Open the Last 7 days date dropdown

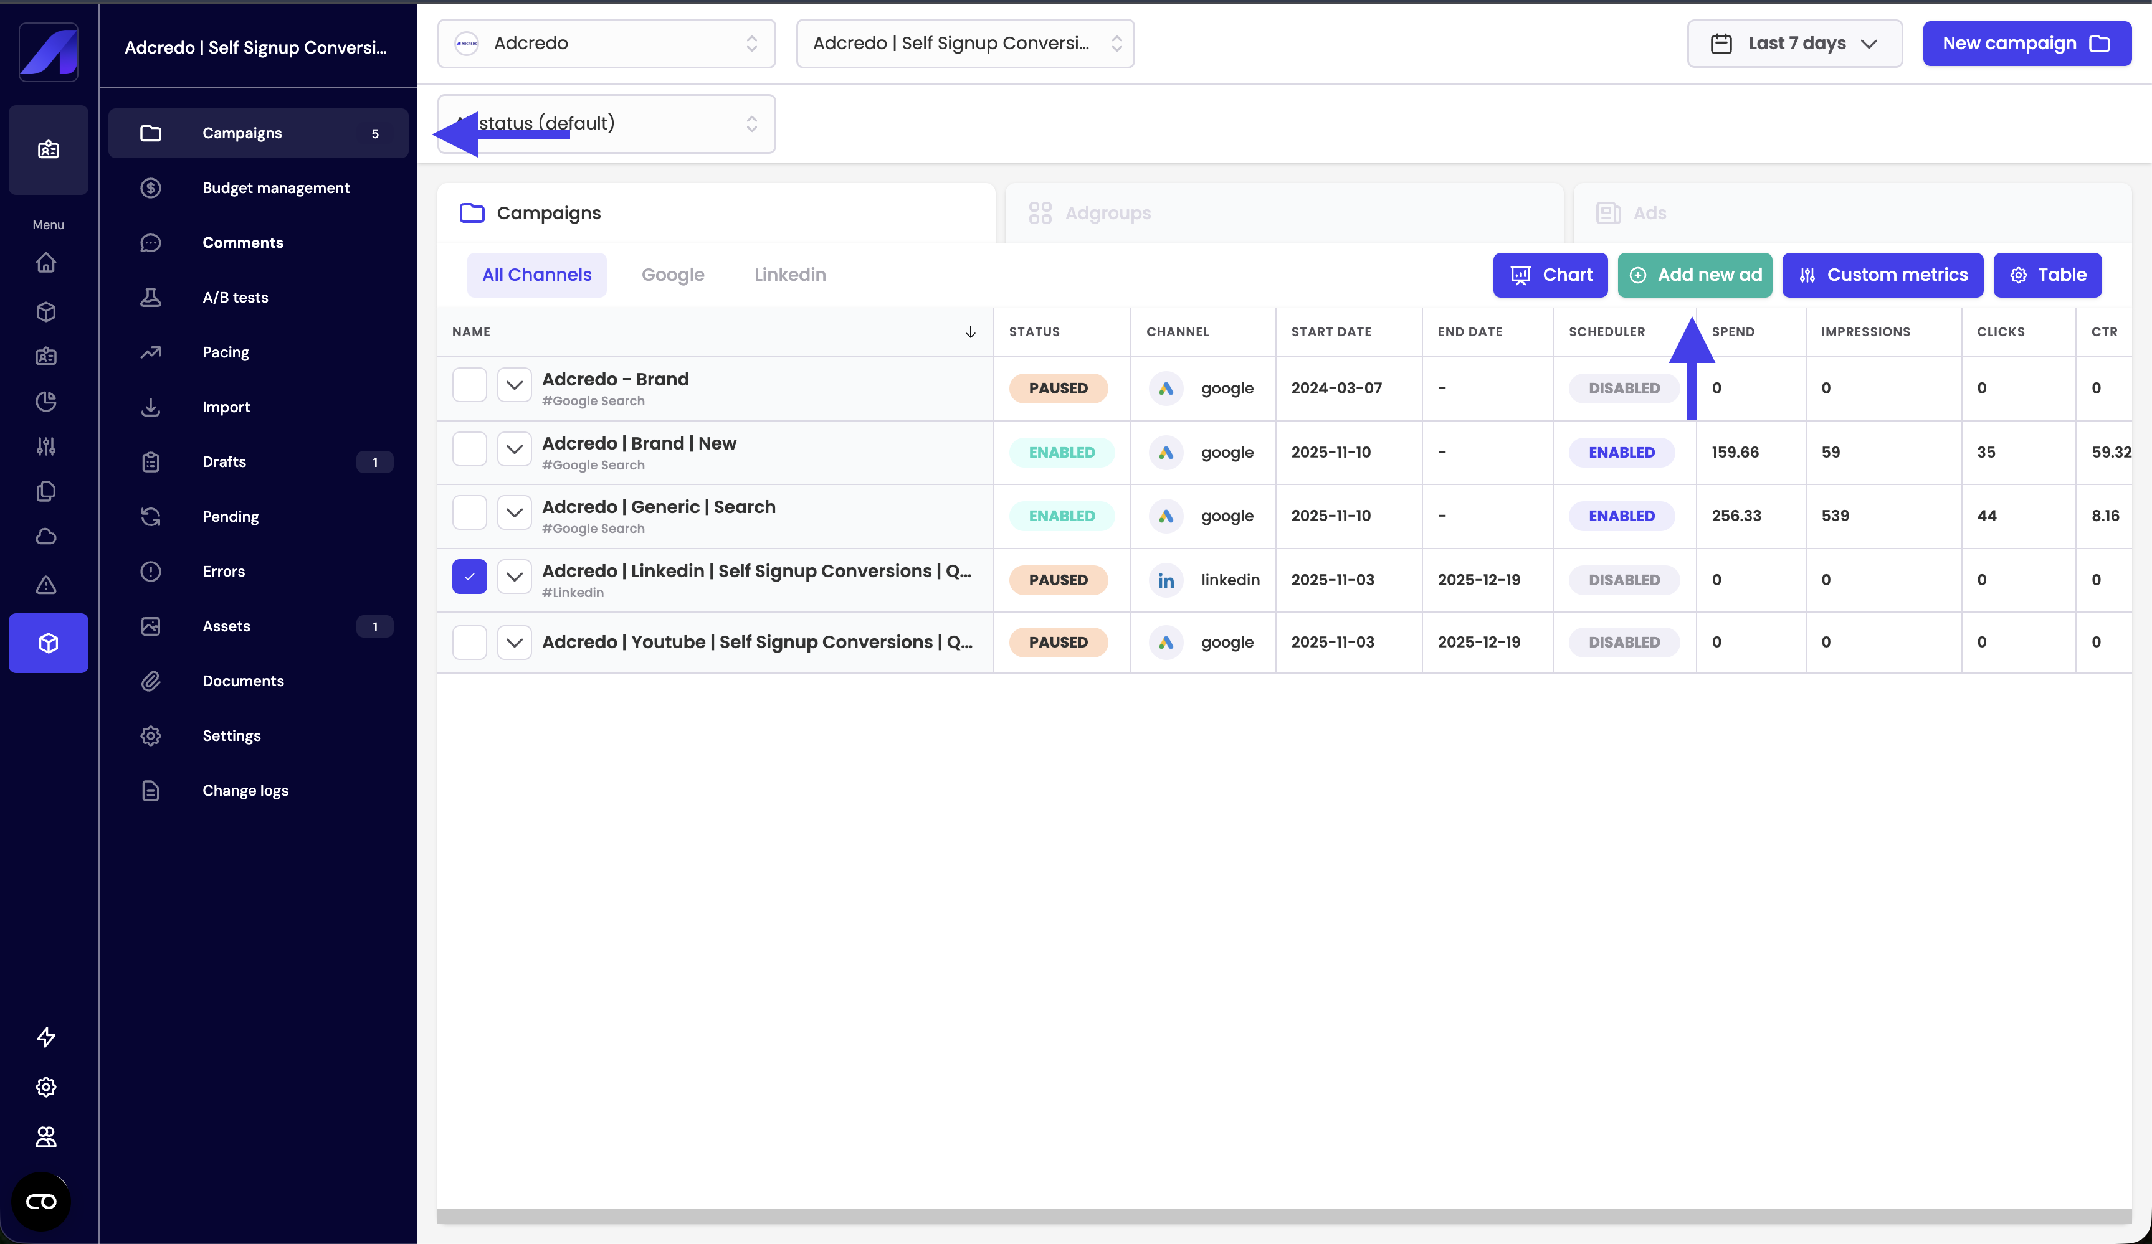(1794, 44)
